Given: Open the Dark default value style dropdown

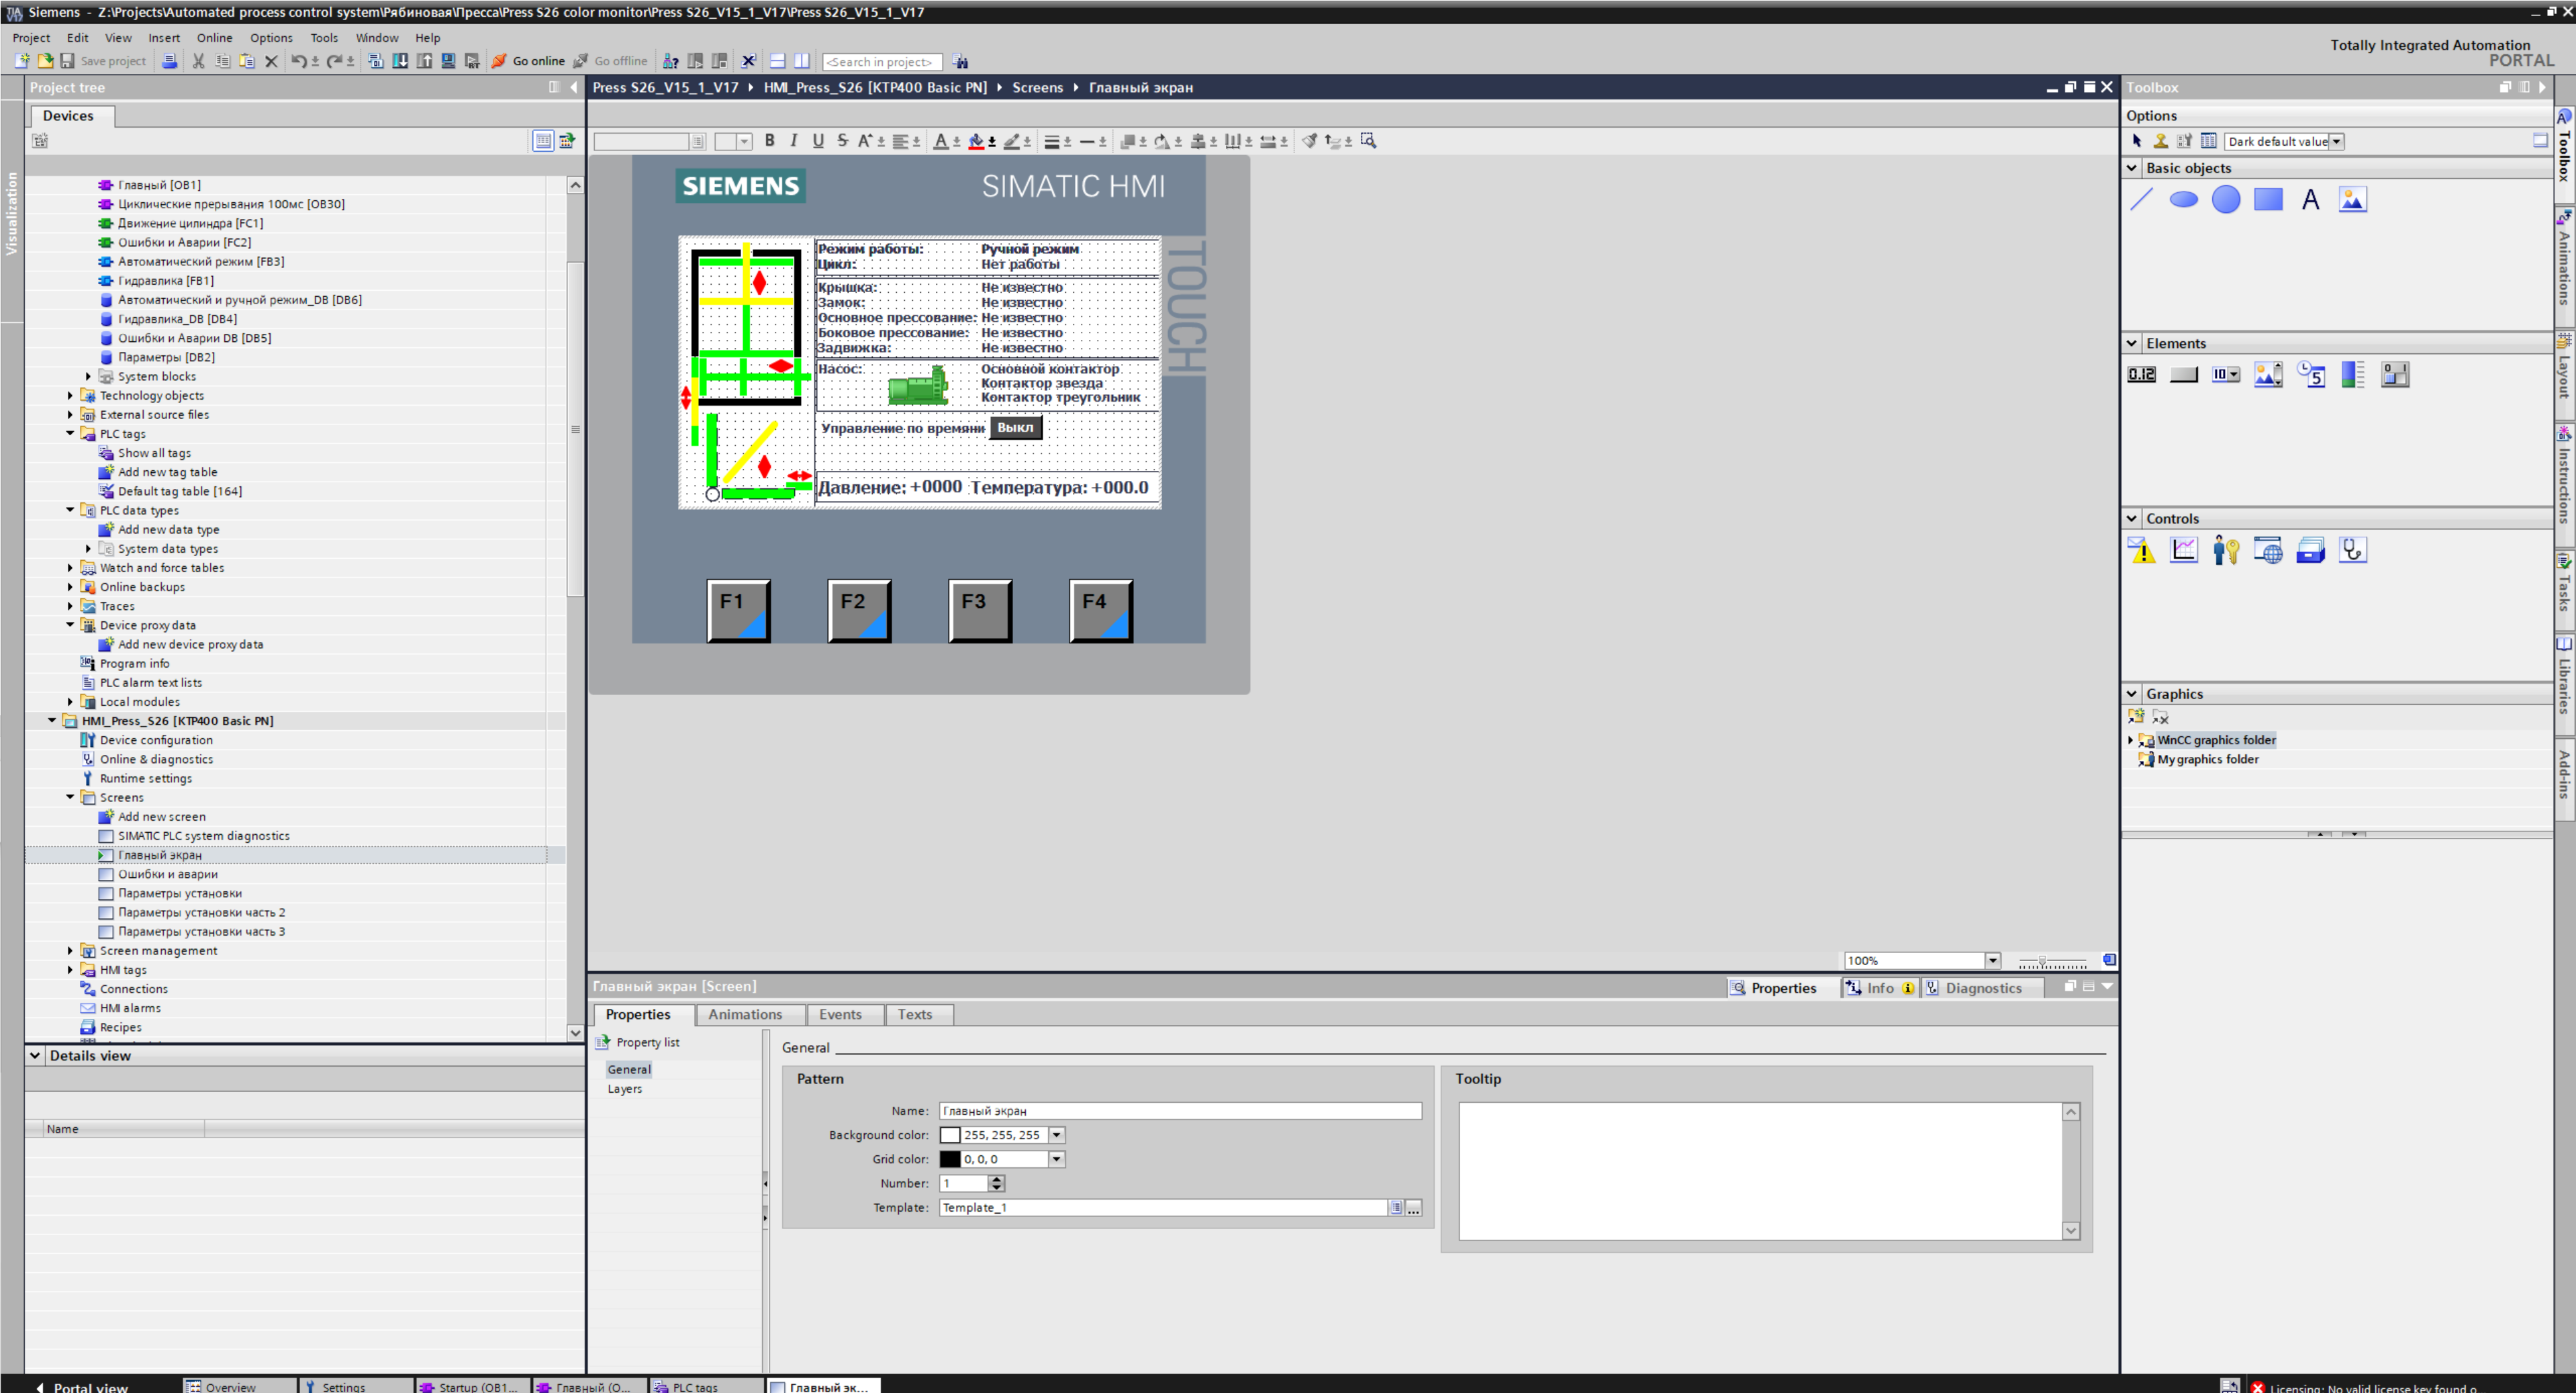Looking at the screenshot, I should pos(2336,141).
